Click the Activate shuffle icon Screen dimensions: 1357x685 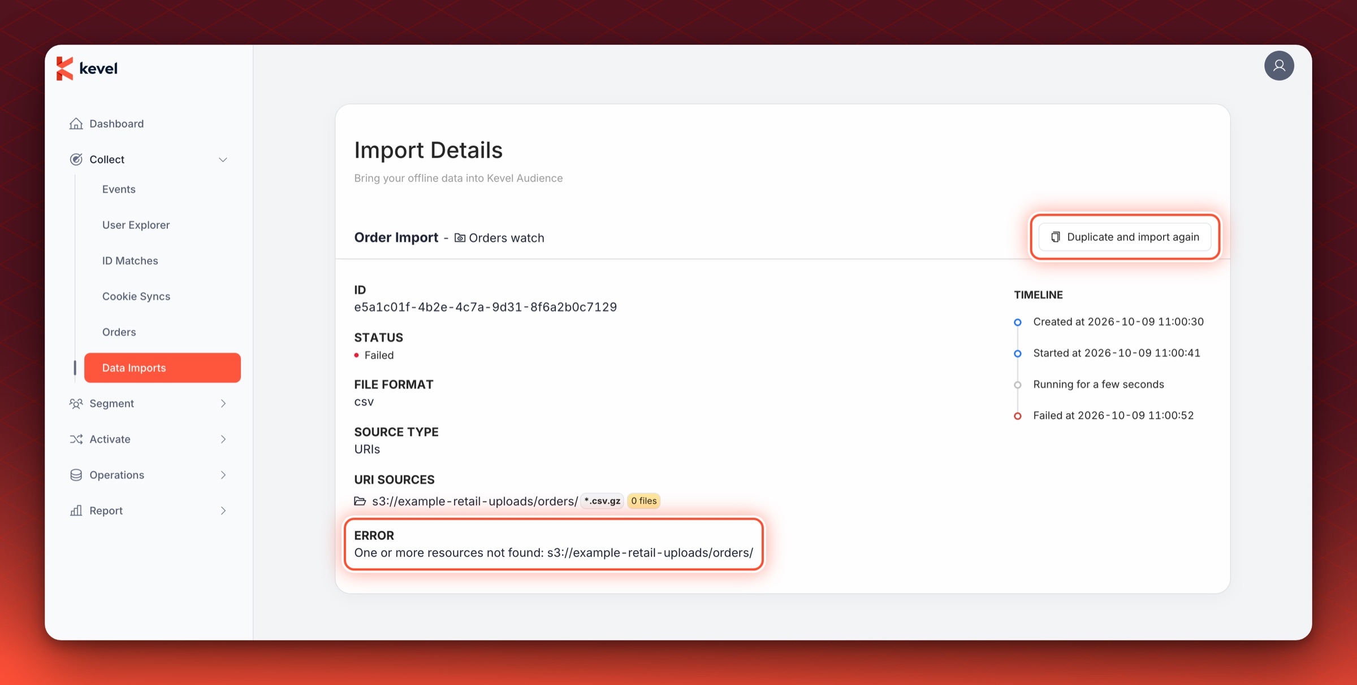76,439
